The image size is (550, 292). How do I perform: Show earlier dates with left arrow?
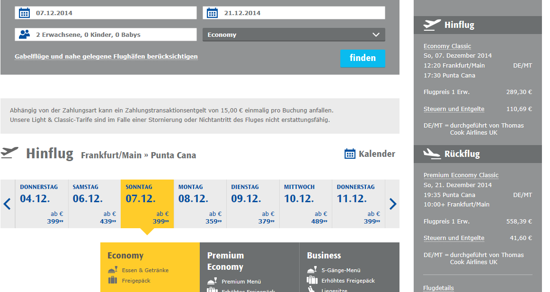pos(7,204)
